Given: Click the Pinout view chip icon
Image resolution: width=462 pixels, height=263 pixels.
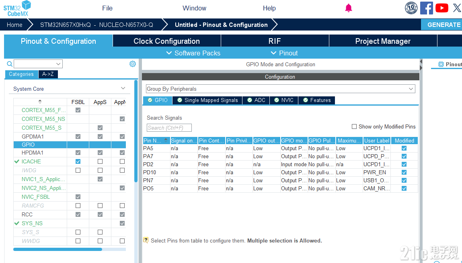Looking at the screenshot, I should 441,64.
